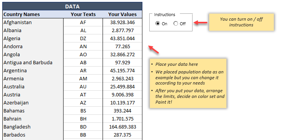Click the DZ text code cell
This screenshot has width=284, height=140.
[x=83, y=38]
